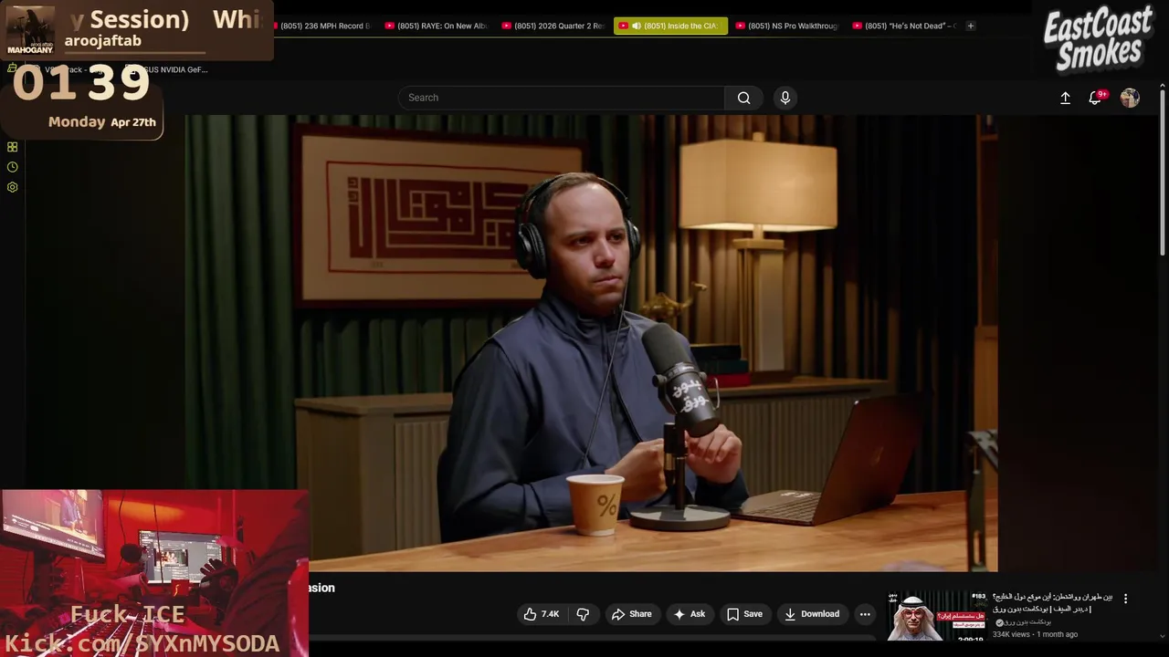1169x657 pixels.
Task: Switch to the 'RAYE: On New Album' tab
Action: [x=438, y=26]
